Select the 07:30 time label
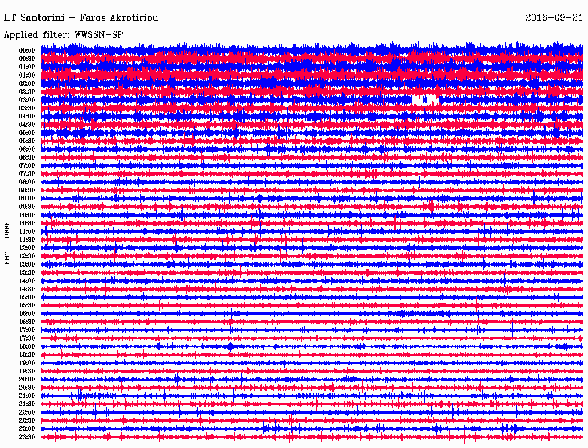588x448 pixels. click(26, 173)
